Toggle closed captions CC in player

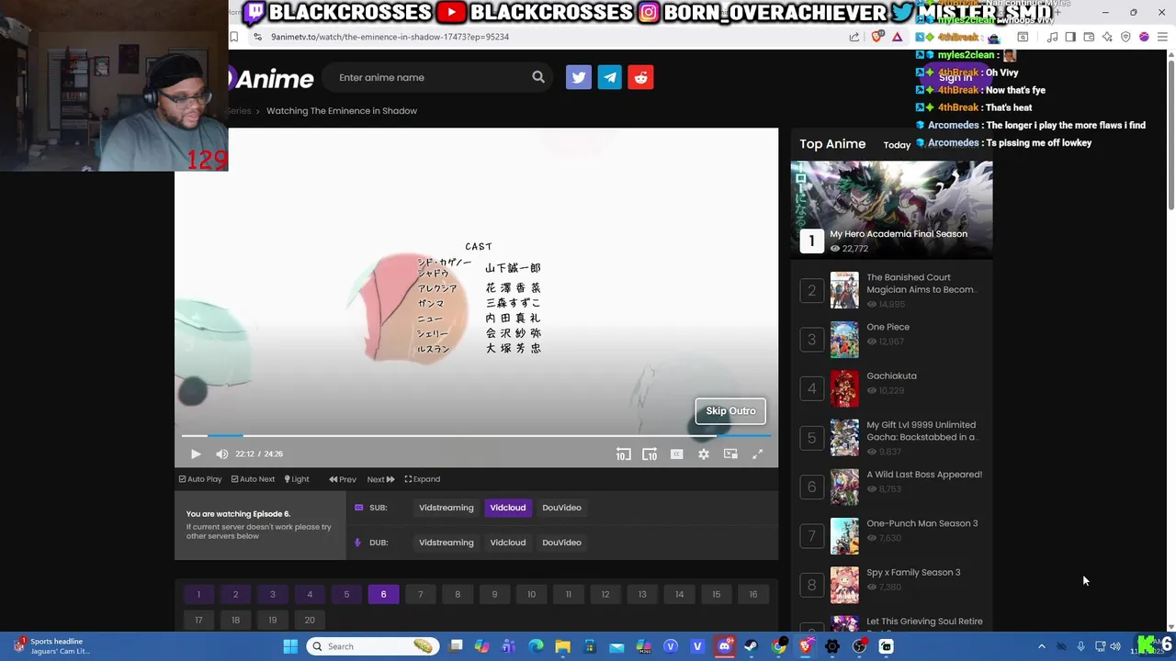pyautogui.click(x=677, y=454)
